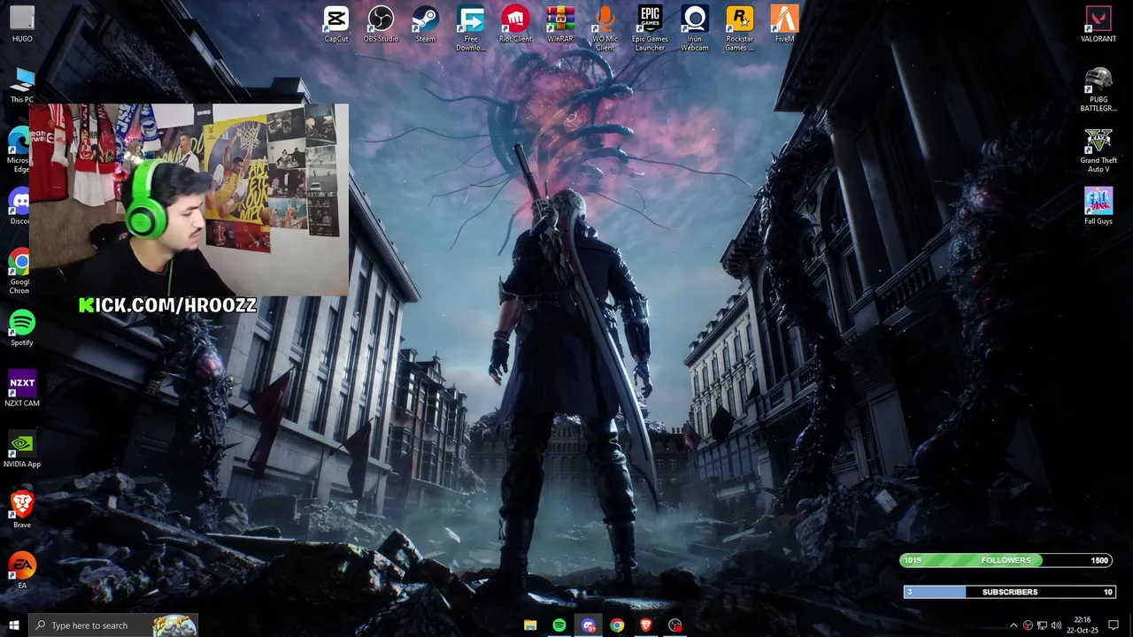Switch to Spotify in the taskbar

click(x=559, y=625)
